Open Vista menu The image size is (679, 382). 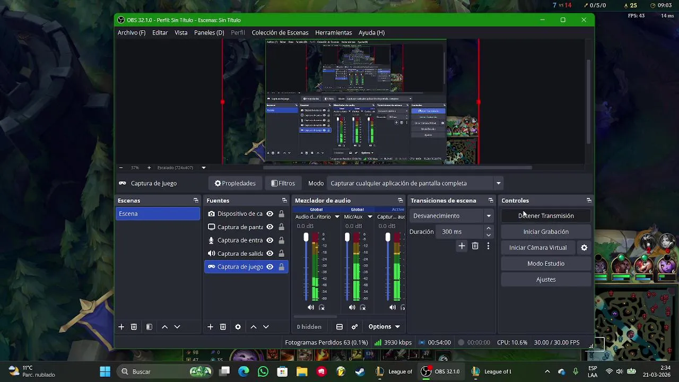click(x=181, y=32)
